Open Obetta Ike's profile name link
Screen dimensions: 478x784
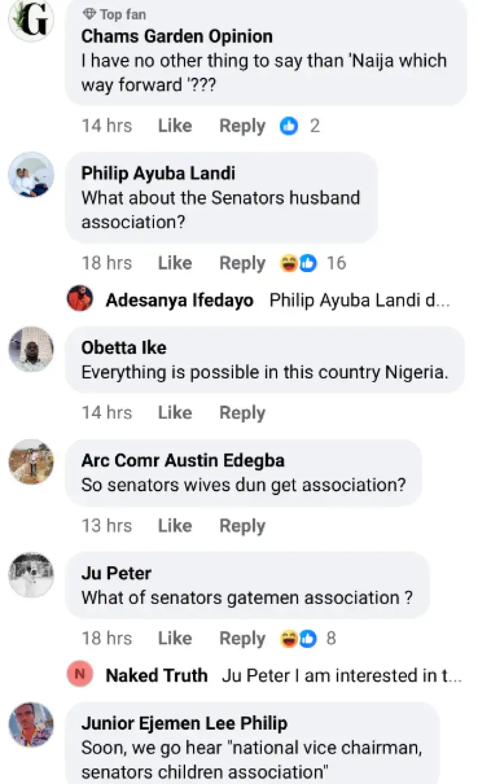[x=124, y=347]
